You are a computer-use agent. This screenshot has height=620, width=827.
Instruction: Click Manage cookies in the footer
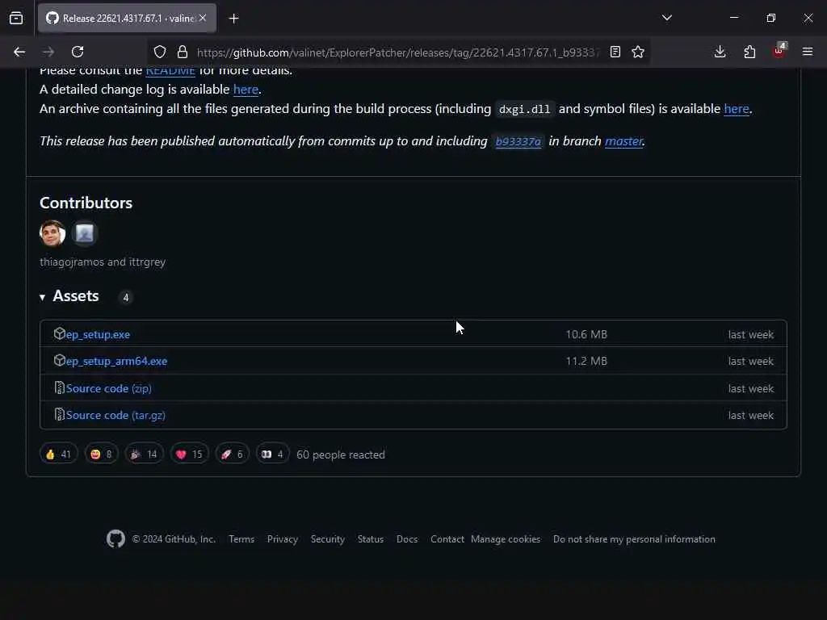coord(506,539)
